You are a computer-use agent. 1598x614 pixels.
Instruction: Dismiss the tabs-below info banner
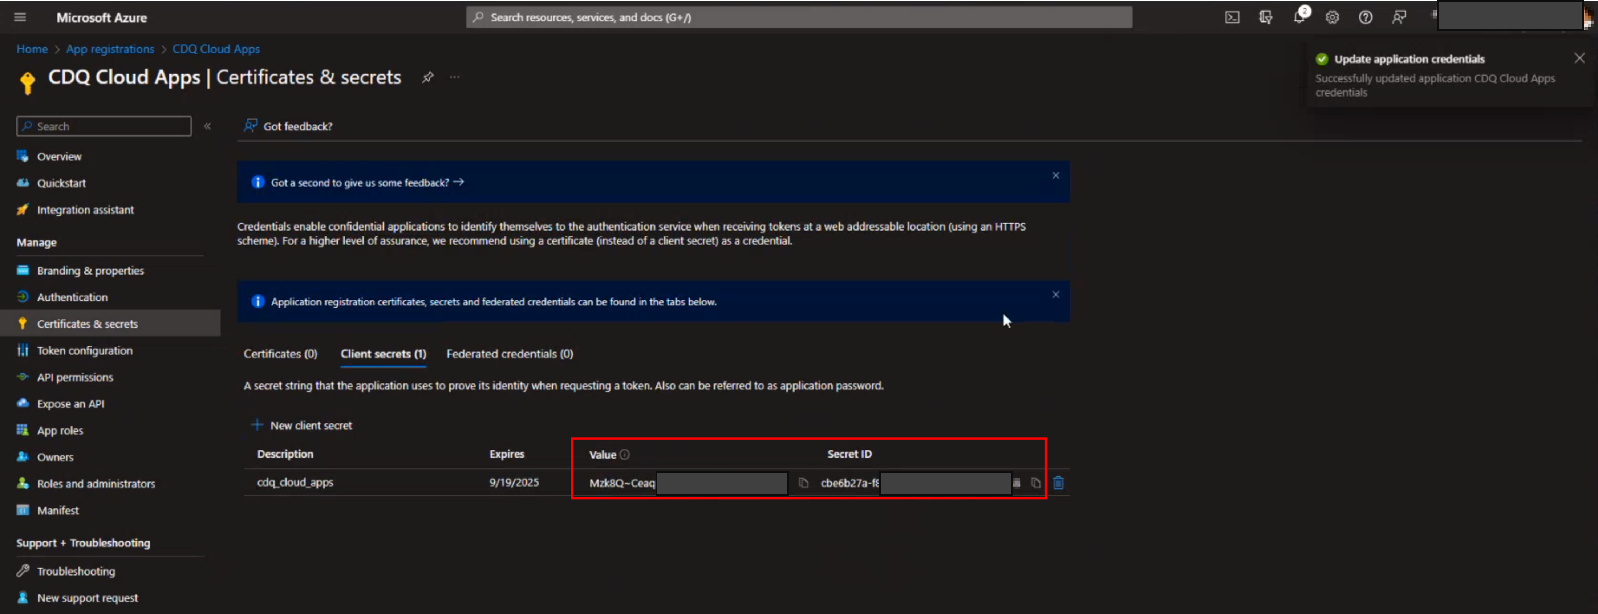click(x=1055, y=294)
